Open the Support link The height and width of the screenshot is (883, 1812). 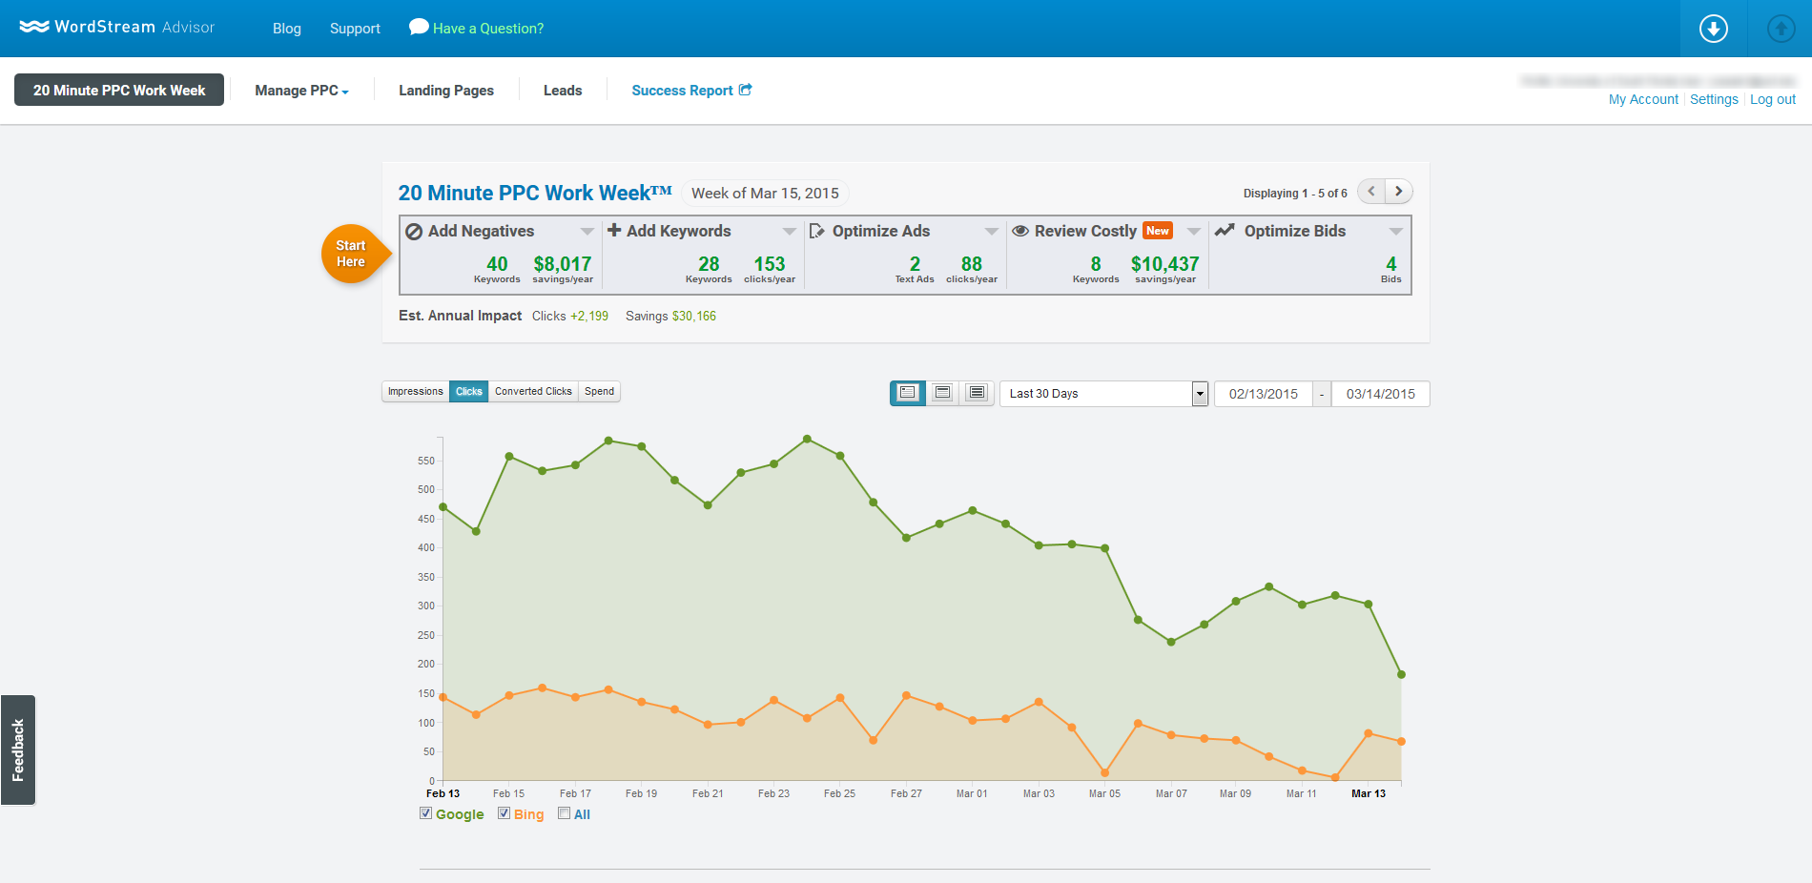tap(355, 29)
